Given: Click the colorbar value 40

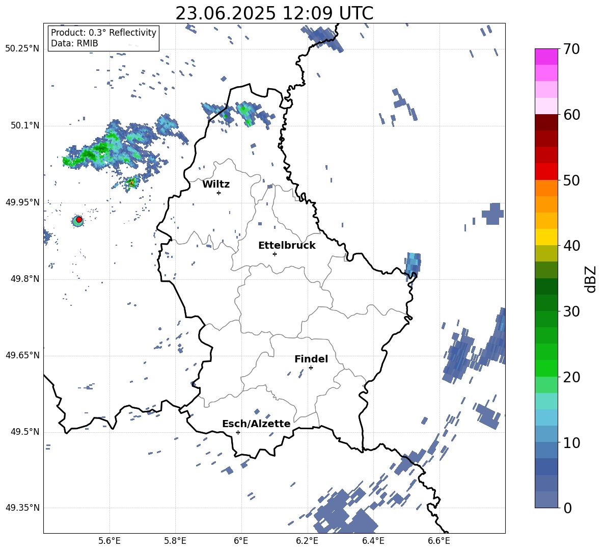Looking at the screenshot, I should click(571, 246).
